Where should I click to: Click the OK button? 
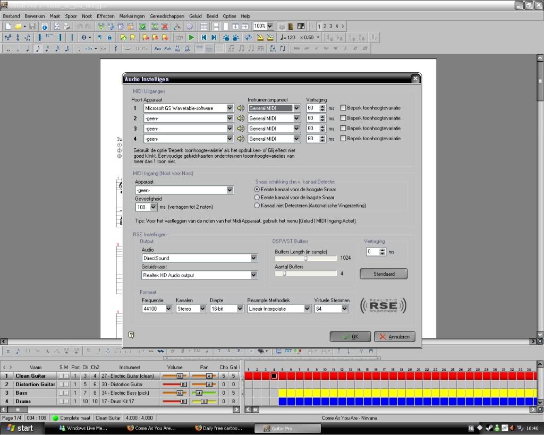tap(350, 337)
